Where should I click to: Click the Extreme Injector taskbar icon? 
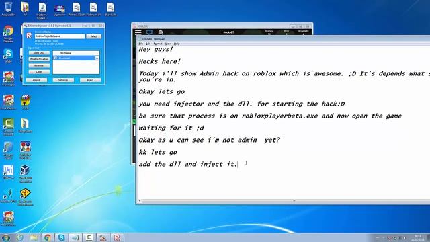click(103, 237)
